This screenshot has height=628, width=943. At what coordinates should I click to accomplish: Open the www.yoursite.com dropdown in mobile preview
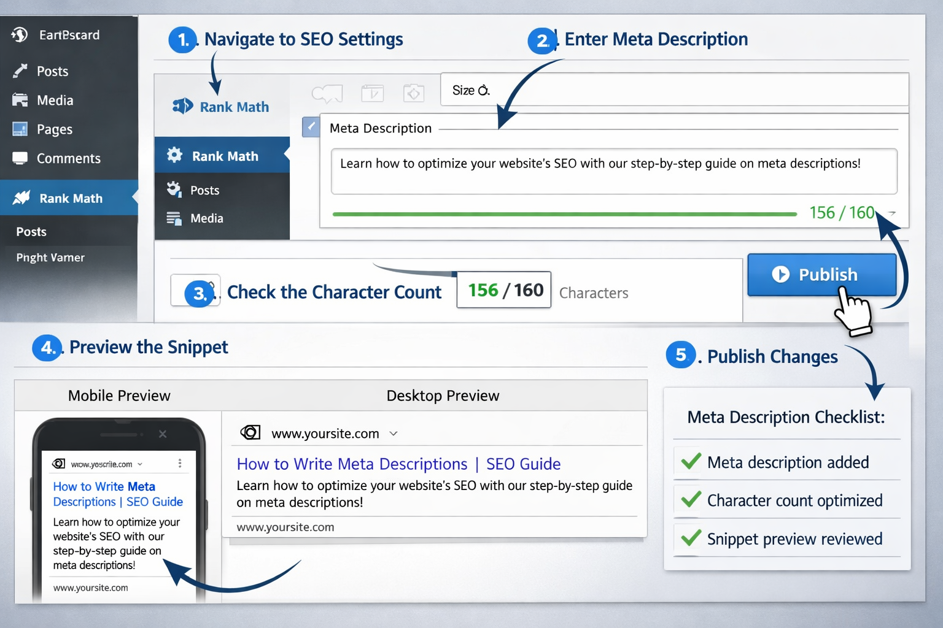coord(139,464)
